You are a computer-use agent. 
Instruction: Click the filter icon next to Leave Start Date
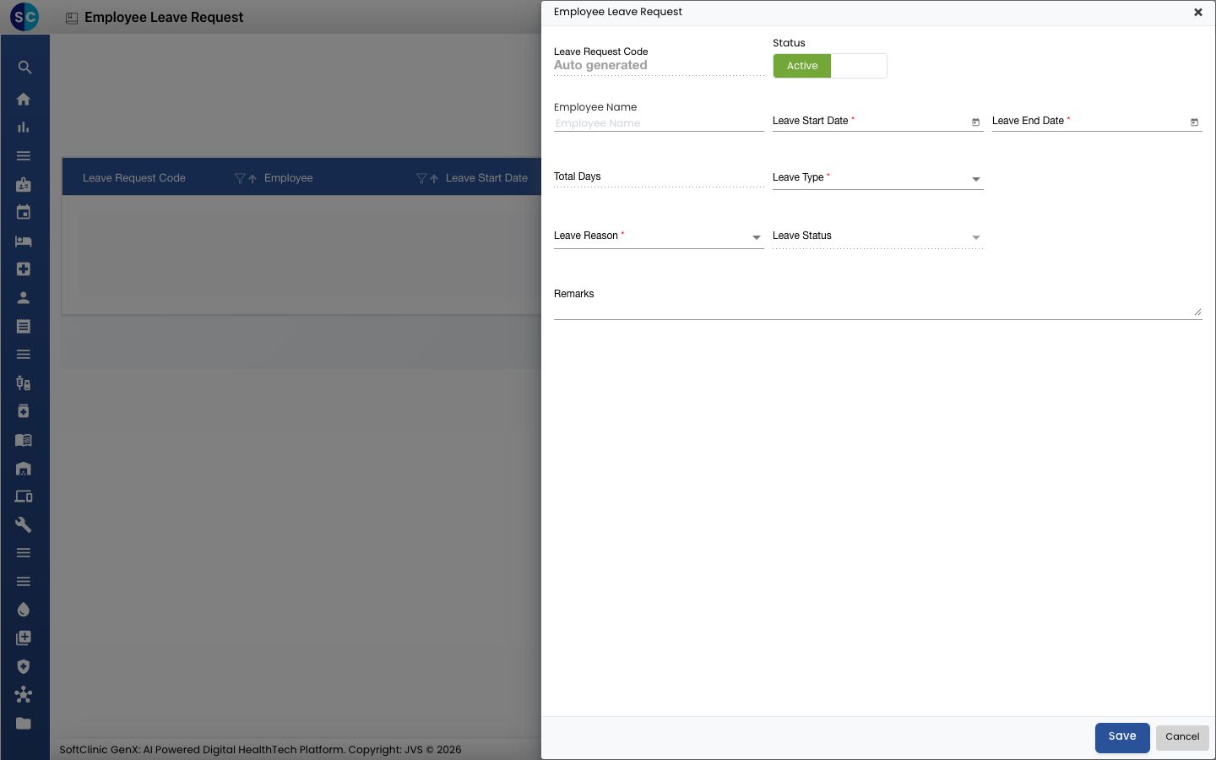pyautogui.click(x=421, y=178)
